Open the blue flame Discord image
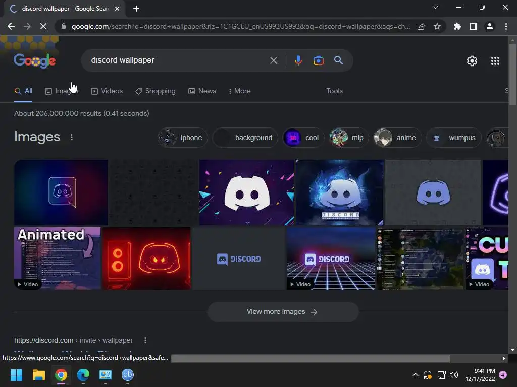This screenshot has height=387, width=517. pyautogui.click(x=340, y=192)
